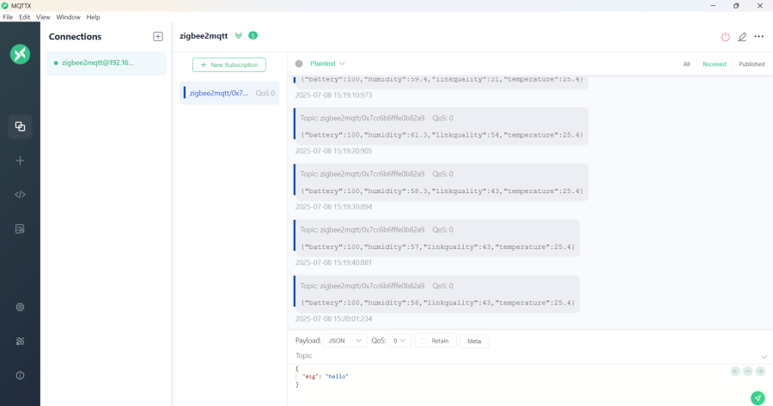Open the Edit menu
This screenshot has height=406, width=773.
[x=25, y=17]
